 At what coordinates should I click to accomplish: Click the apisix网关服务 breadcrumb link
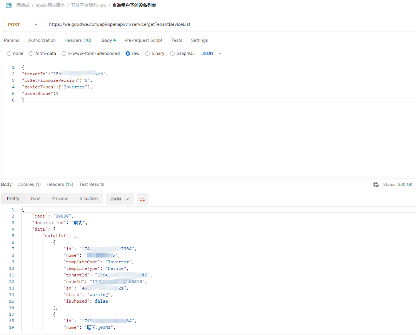tap(50, 5)
